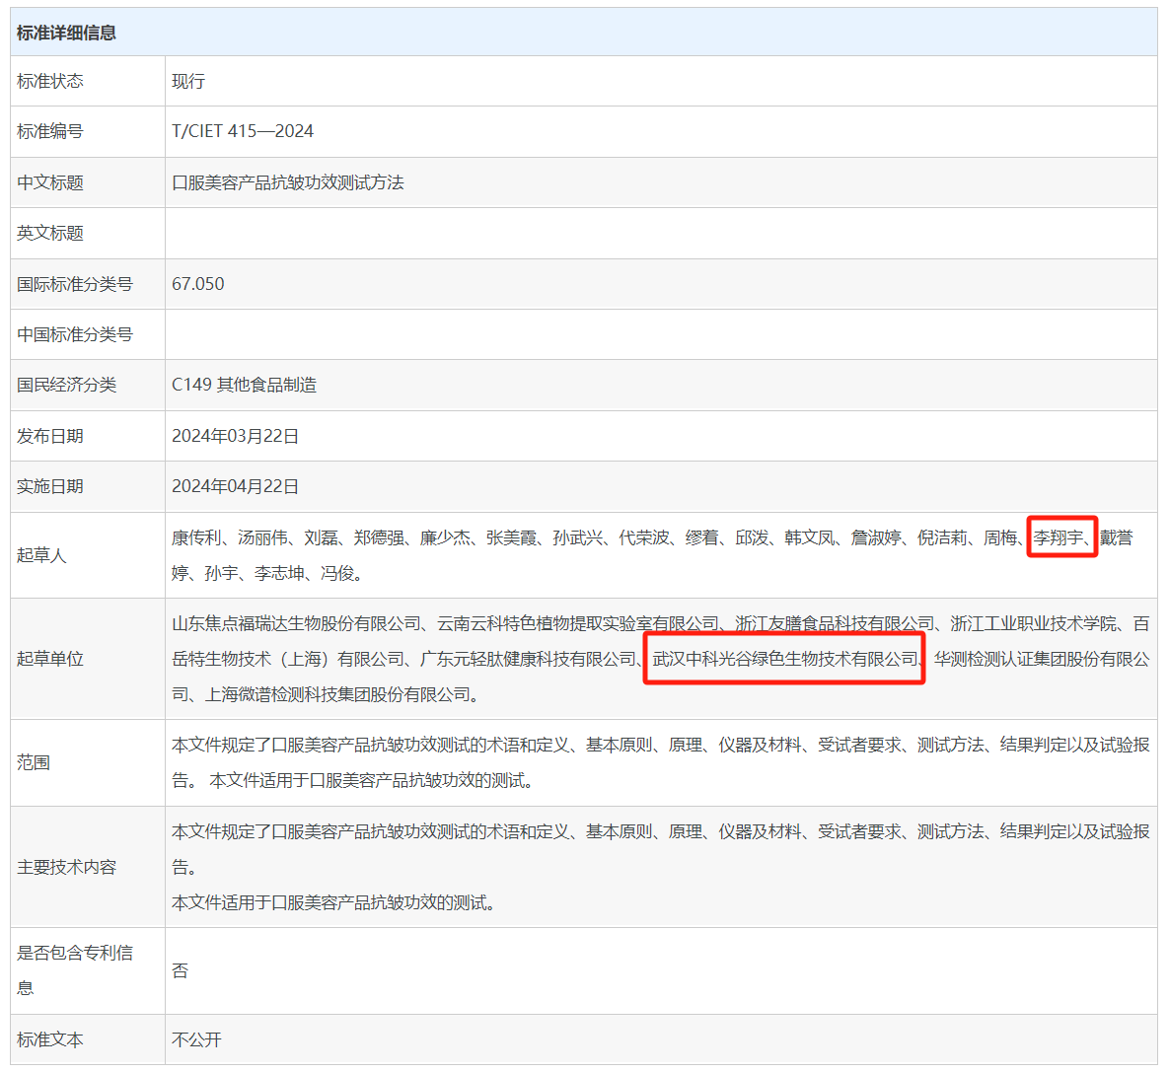Click the empty 英文标题 value cell
The width and height of the screenshot is (1169, 1072).
[x=660, y=233]
